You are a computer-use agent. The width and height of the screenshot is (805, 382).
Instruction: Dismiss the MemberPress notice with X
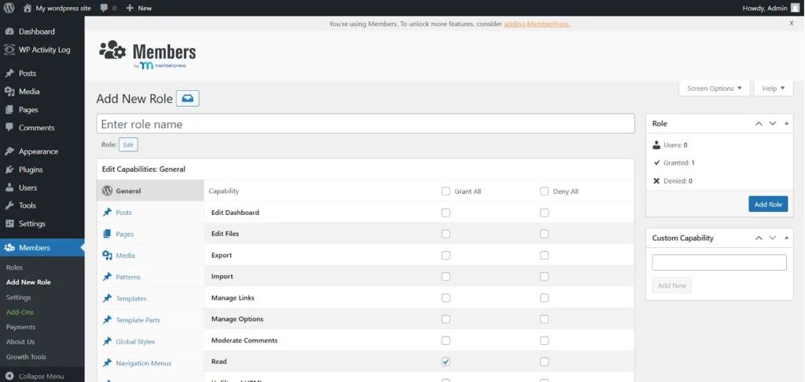pos(791,24)
